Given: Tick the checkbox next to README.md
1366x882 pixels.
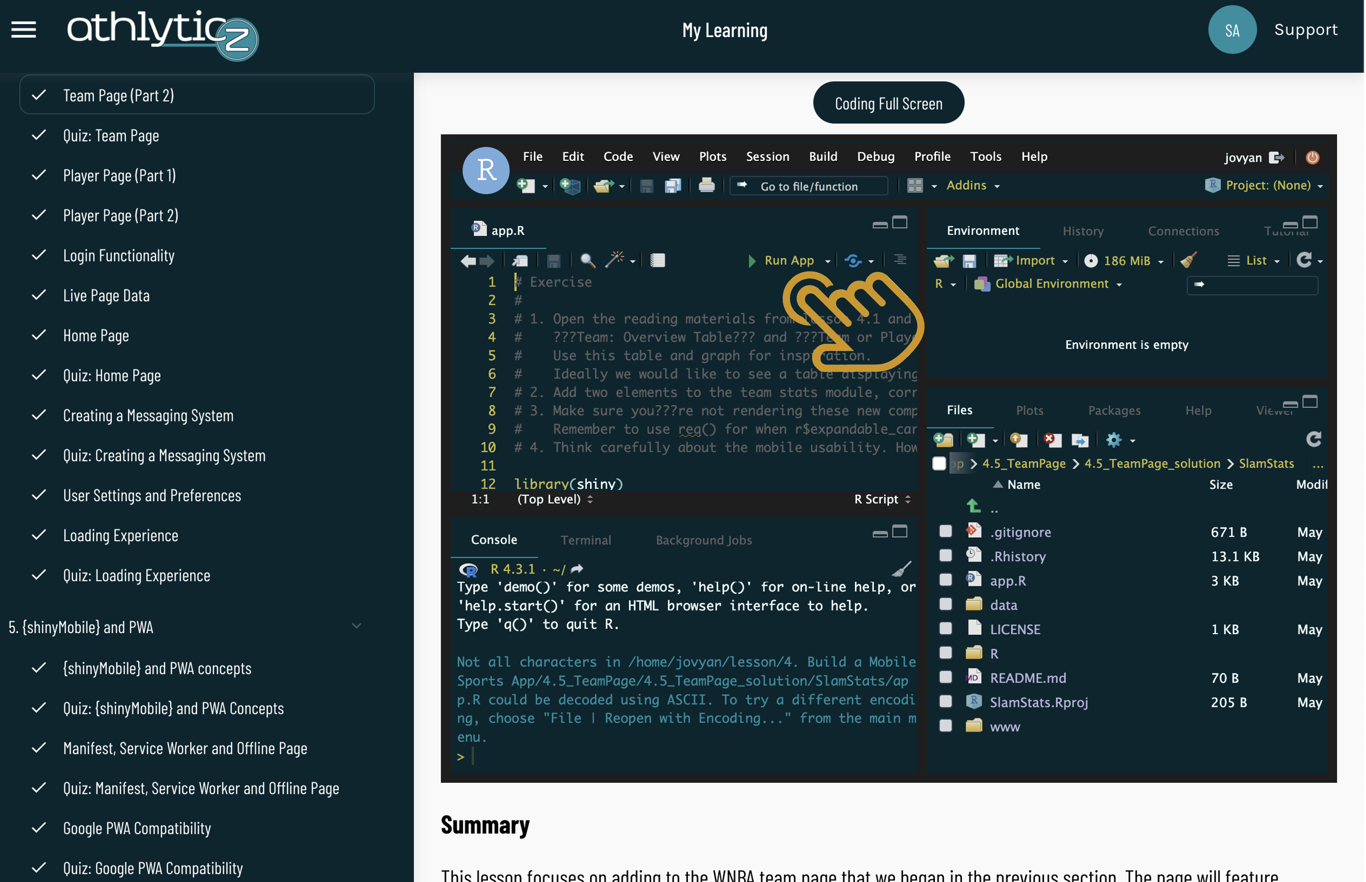Looking at the screenshot, I should click(946, 678).
